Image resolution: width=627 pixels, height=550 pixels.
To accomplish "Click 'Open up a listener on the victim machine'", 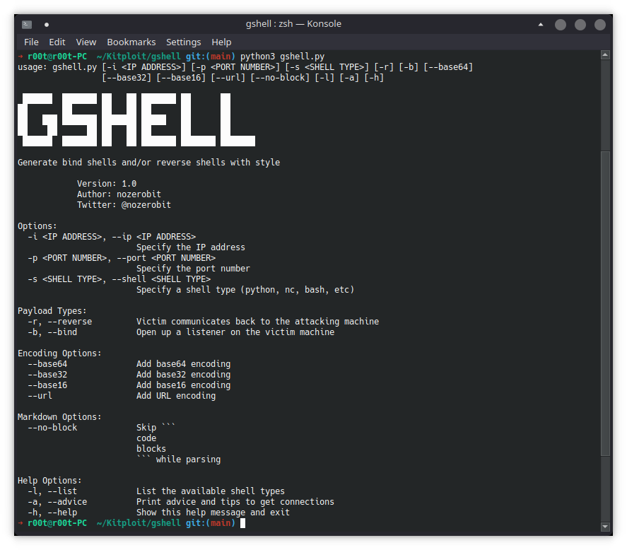I will click(x=235, y=332).
